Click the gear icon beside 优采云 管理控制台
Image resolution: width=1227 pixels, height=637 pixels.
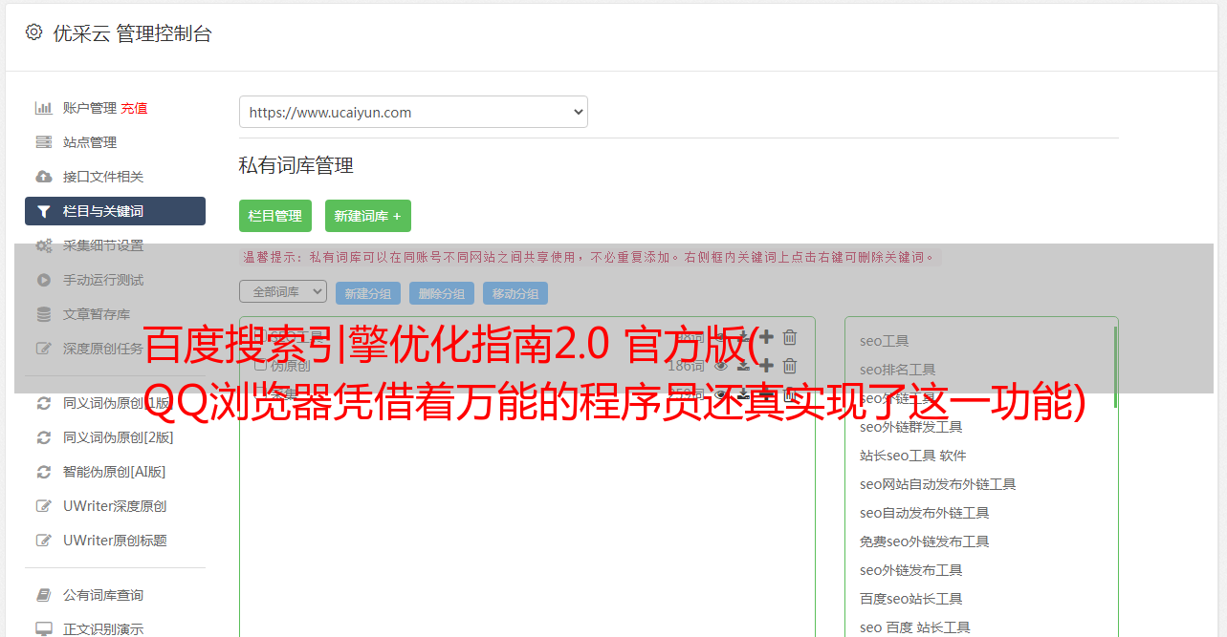click(x=34, y=32)
